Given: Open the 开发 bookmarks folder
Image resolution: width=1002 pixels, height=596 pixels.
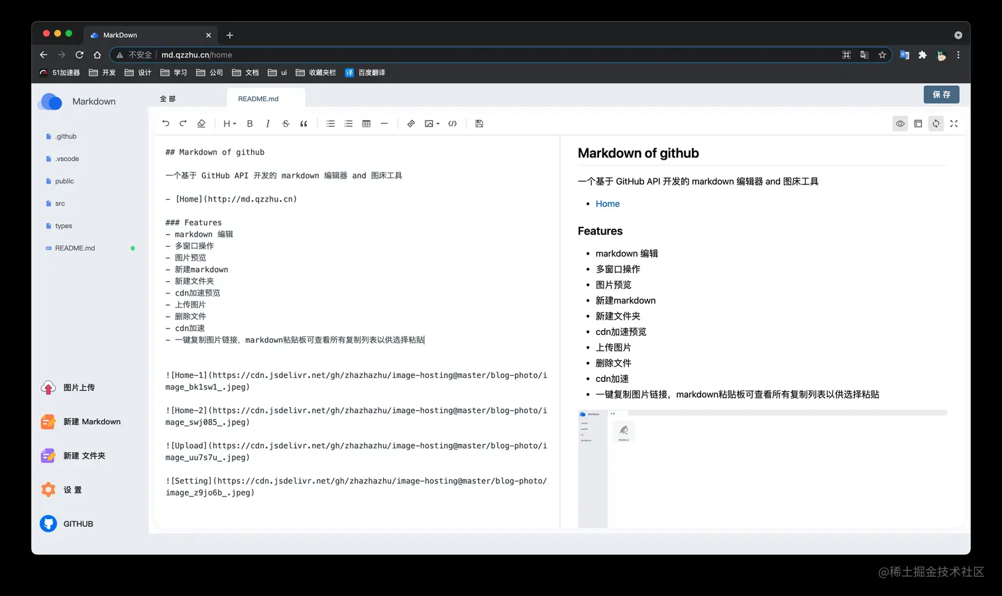Looking at the screenshot, I should tap(102, 73).
